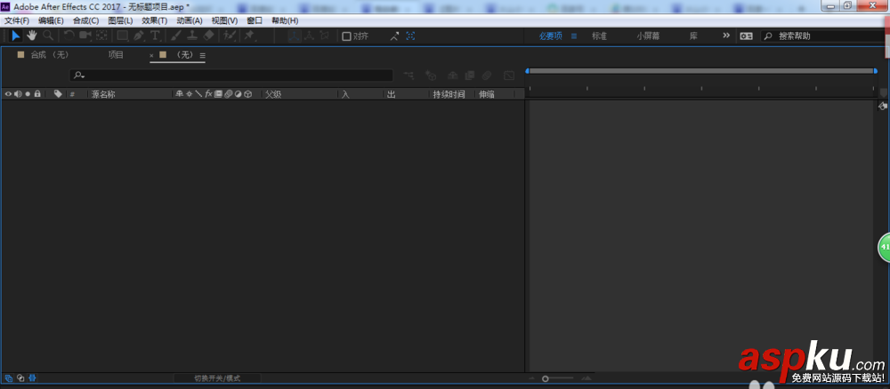The width and height of the screenshot is (890, 389).
Task: Select the Hand tool
Action: [32, 36]
